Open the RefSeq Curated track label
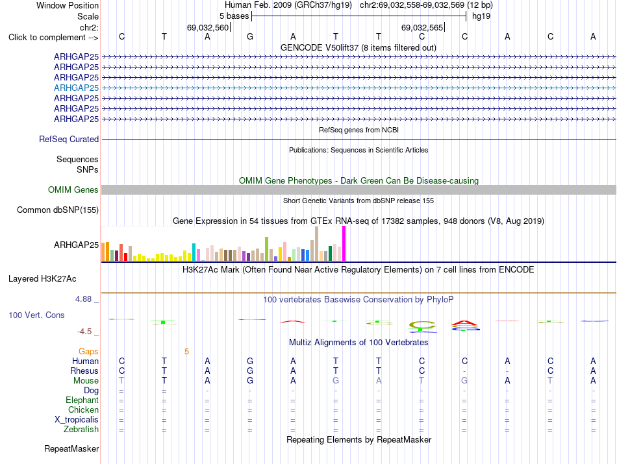617x464 pixels. click(x=69, y=139)
